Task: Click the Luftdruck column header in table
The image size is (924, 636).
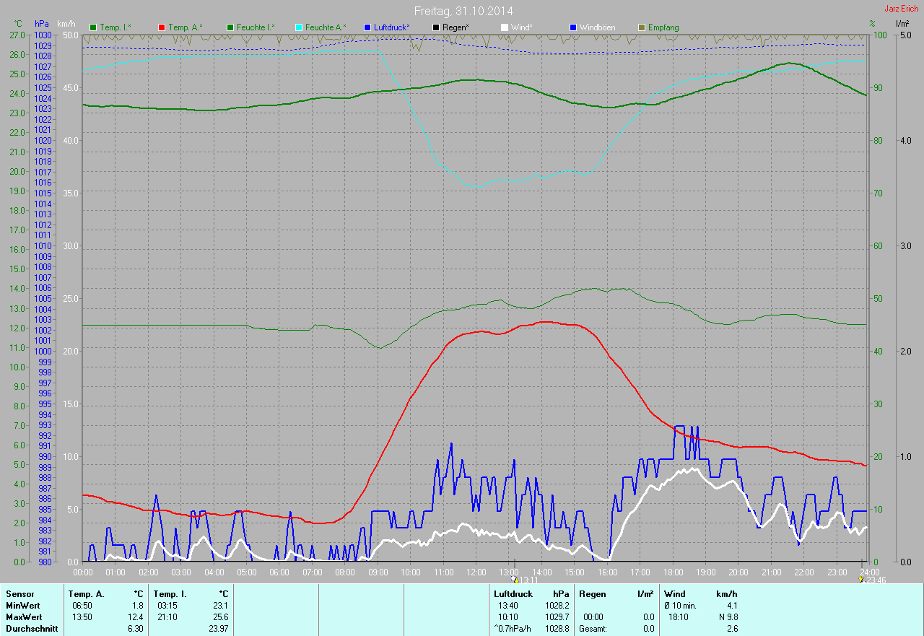Action: coord(513,593)
